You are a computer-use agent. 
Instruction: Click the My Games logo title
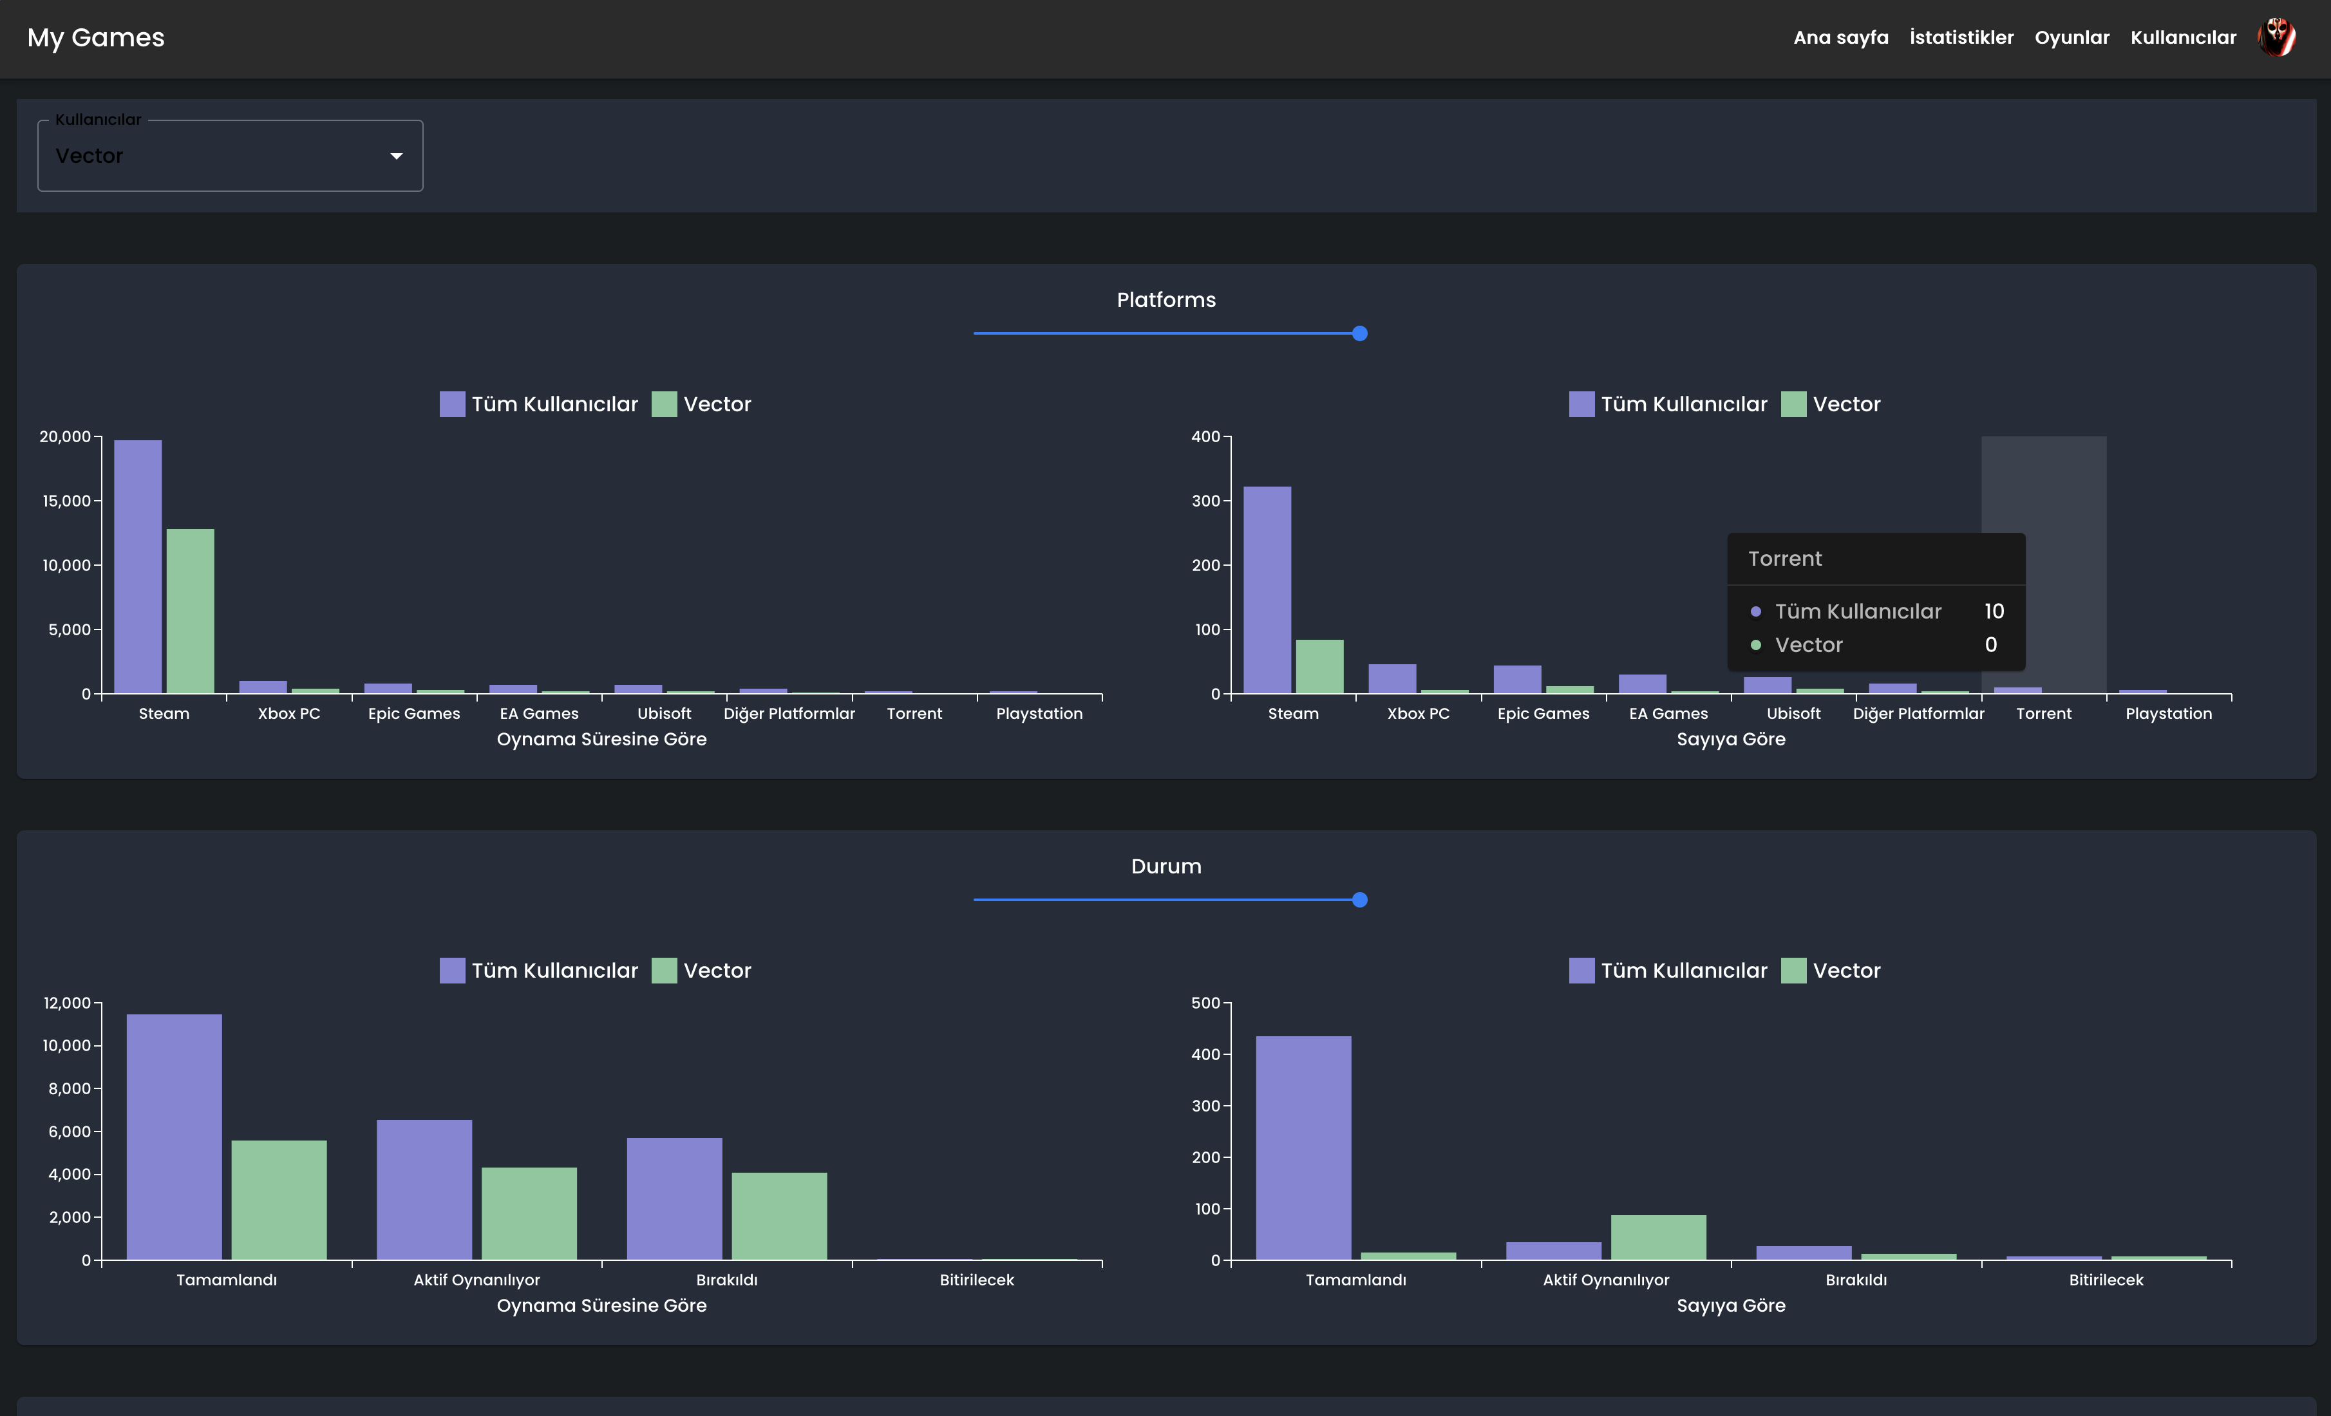pos(95,38)
